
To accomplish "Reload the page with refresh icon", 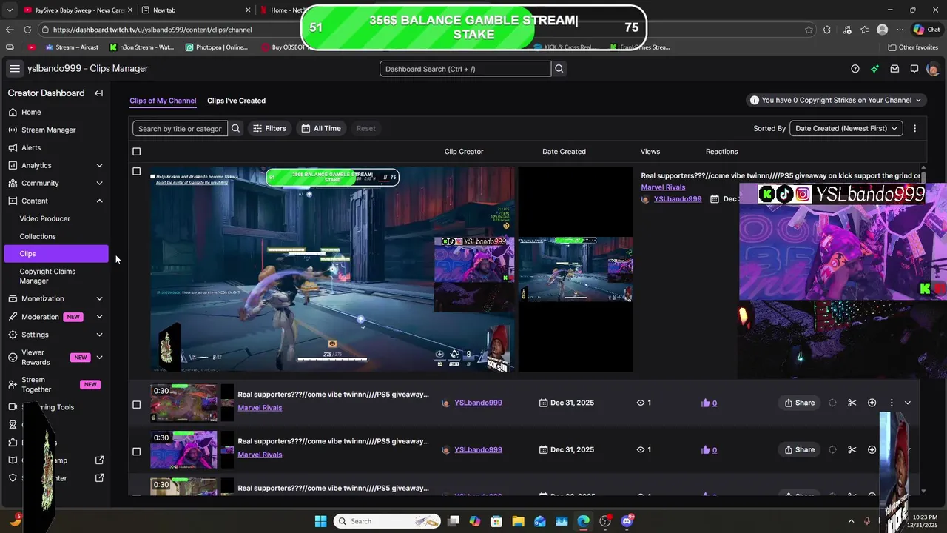I will (x=27, y=30).
